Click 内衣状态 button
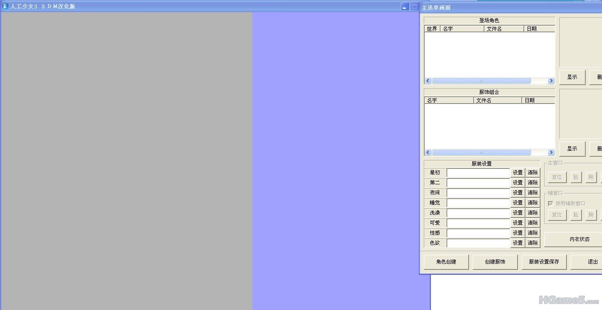602x310 pixels. [x=579, y=239]
